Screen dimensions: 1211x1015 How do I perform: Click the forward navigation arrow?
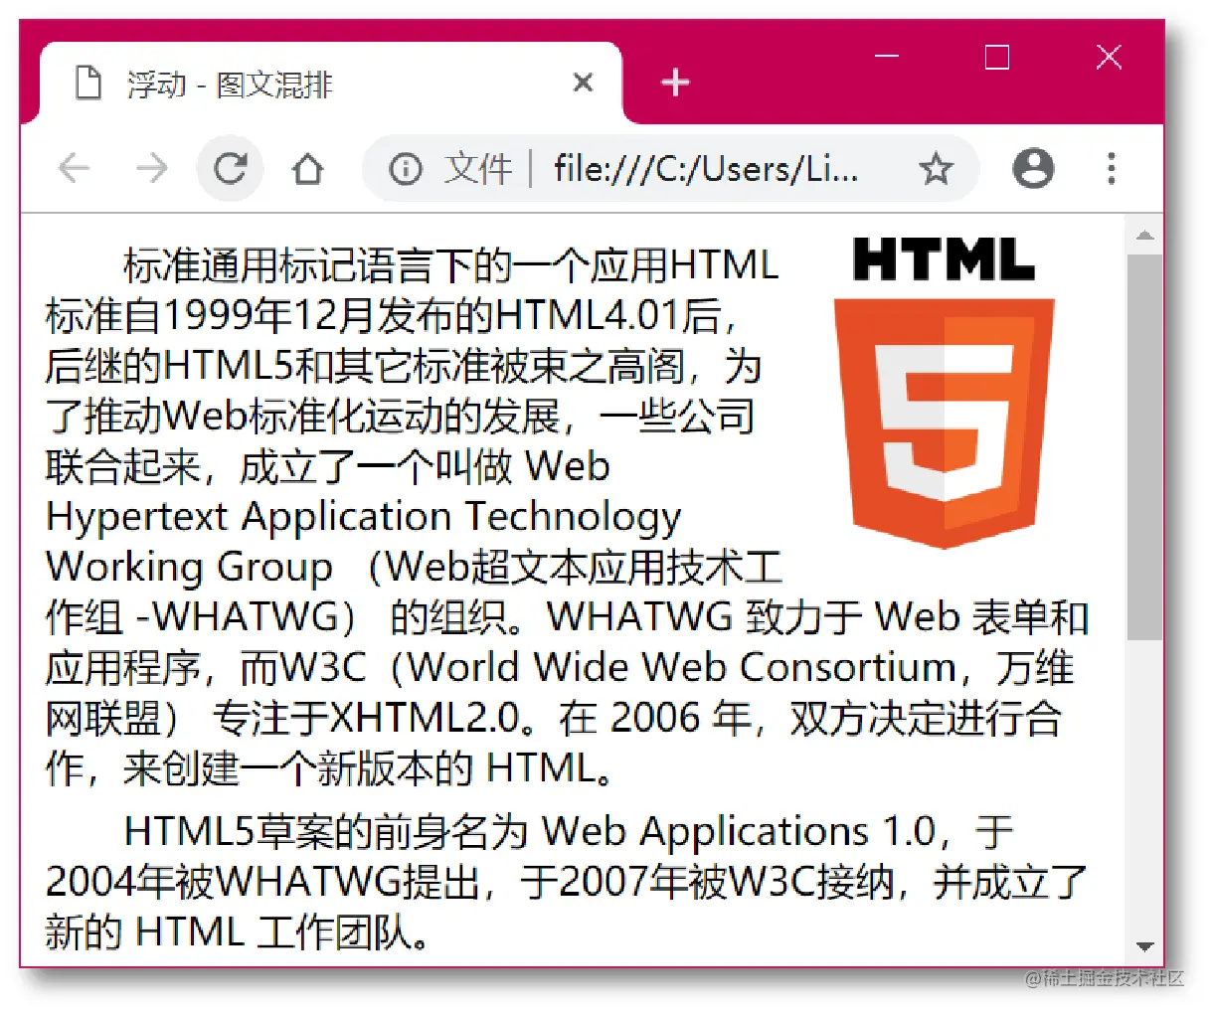click(152, 169)
